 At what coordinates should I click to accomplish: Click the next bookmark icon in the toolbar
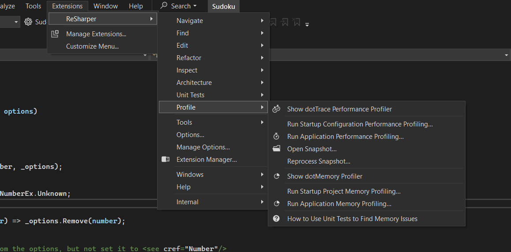[x=285, y=22]
